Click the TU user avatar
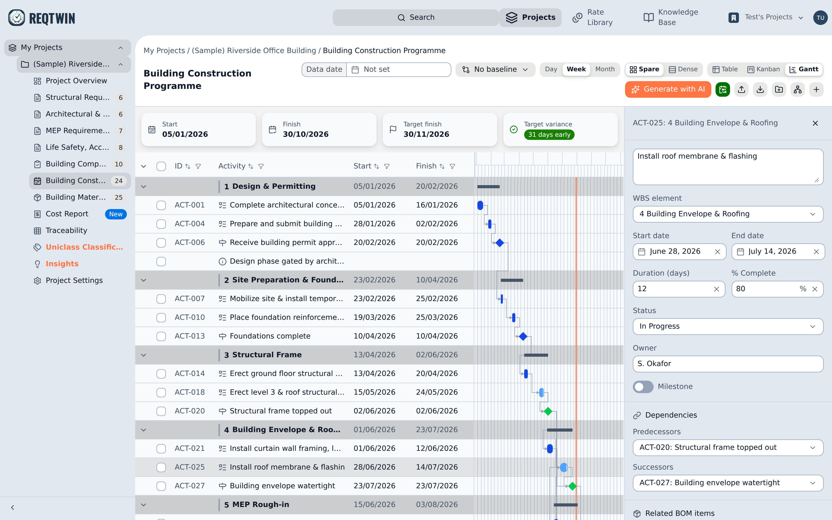The height and width of the screenshot is (520, 832). click(820, 17)
